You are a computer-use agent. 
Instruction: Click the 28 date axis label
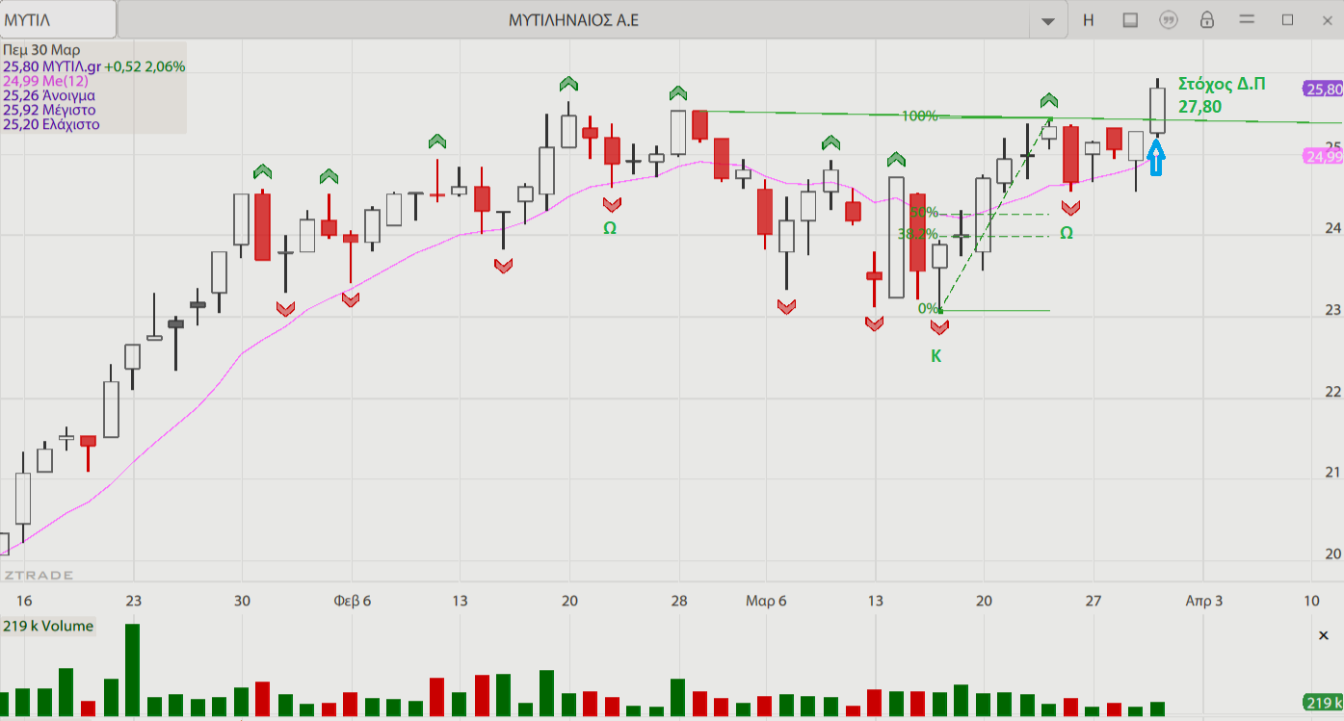coord(679,601)
